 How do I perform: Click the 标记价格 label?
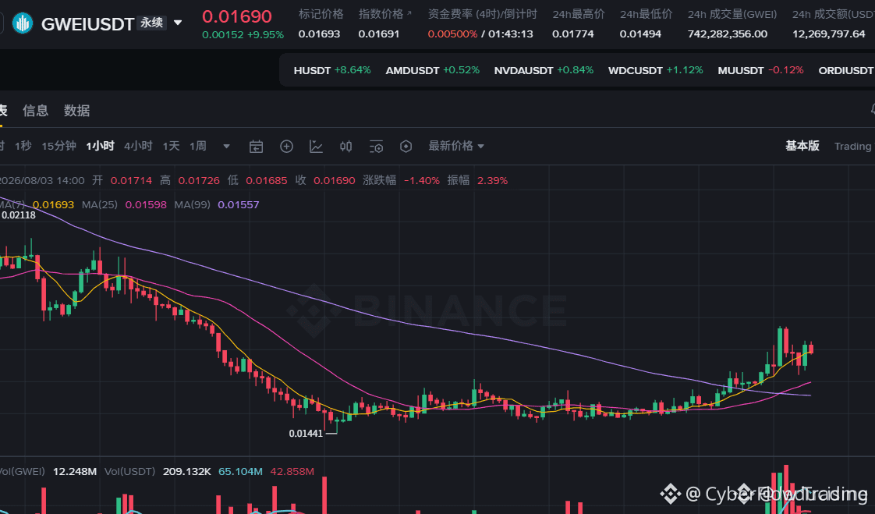point(321,14)
